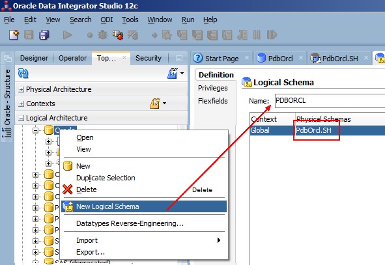Switch to the Security navigator tab
The height and width of the screenshot is (265, 385).
[149, 58]
